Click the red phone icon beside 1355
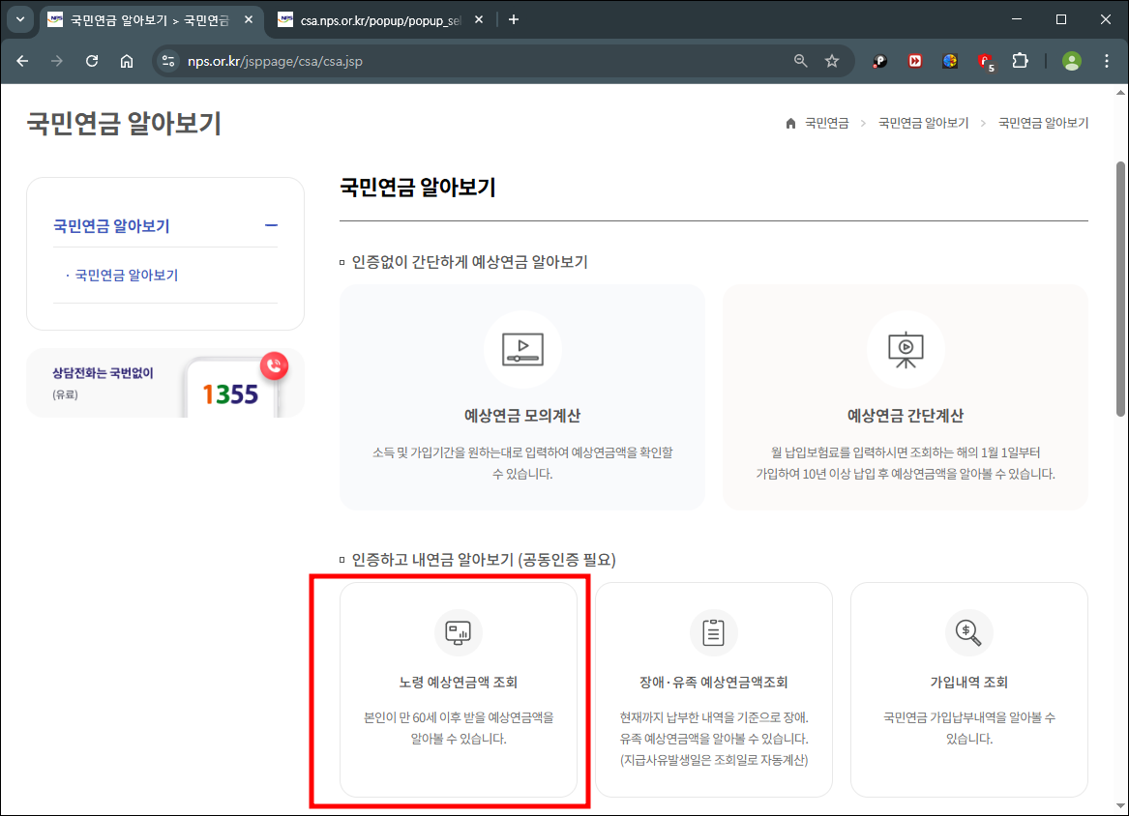 click(274, 365)
